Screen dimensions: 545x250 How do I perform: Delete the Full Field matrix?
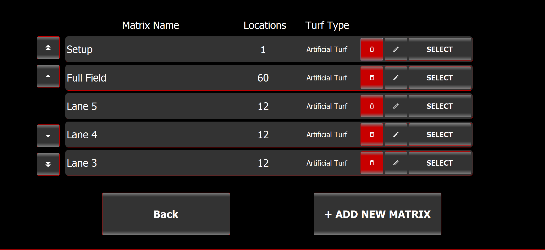pyautogui.click(x=372, y=78)
